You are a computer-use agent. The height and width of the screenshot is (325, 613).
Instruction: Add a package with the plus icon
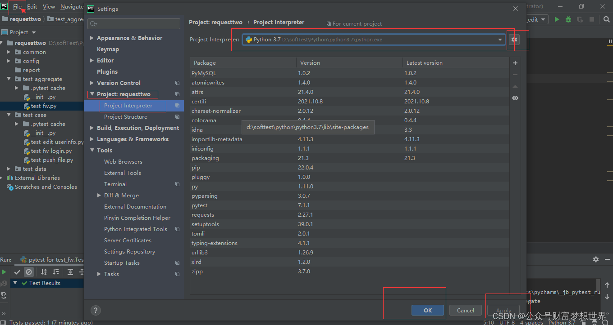pos(515,63)
